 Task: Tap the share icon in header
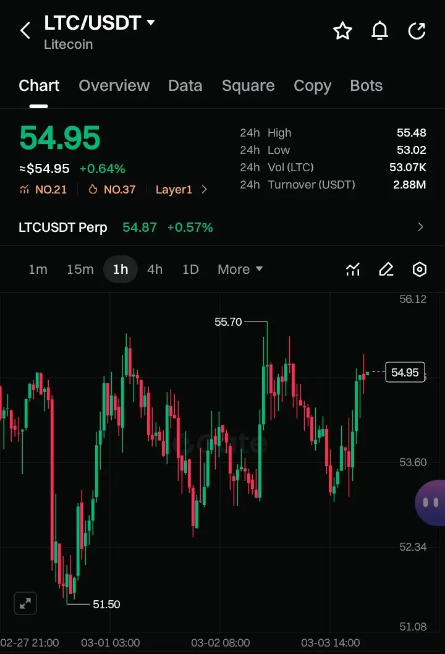click(416, 31)
